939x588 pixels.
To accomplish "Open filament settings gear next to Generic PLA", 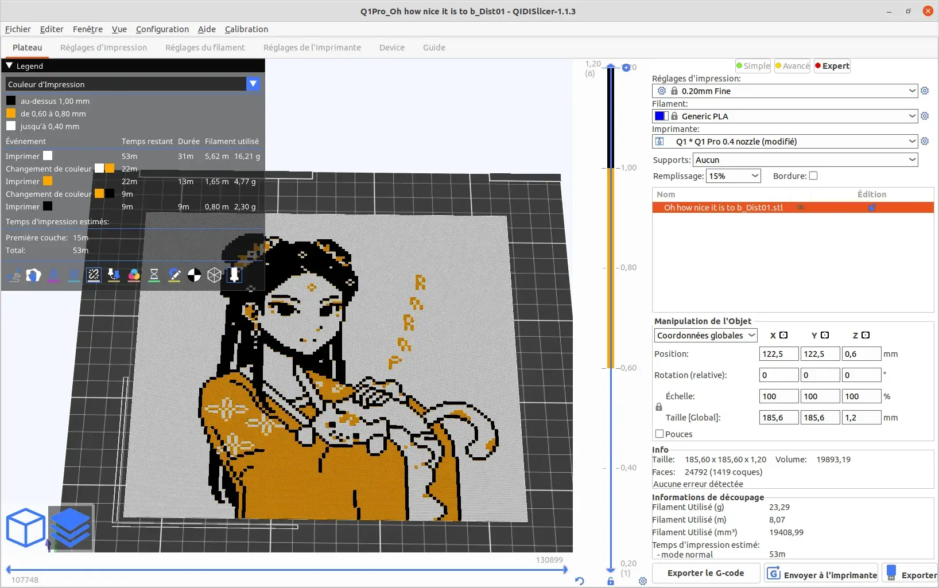I will tap(925, 116).
